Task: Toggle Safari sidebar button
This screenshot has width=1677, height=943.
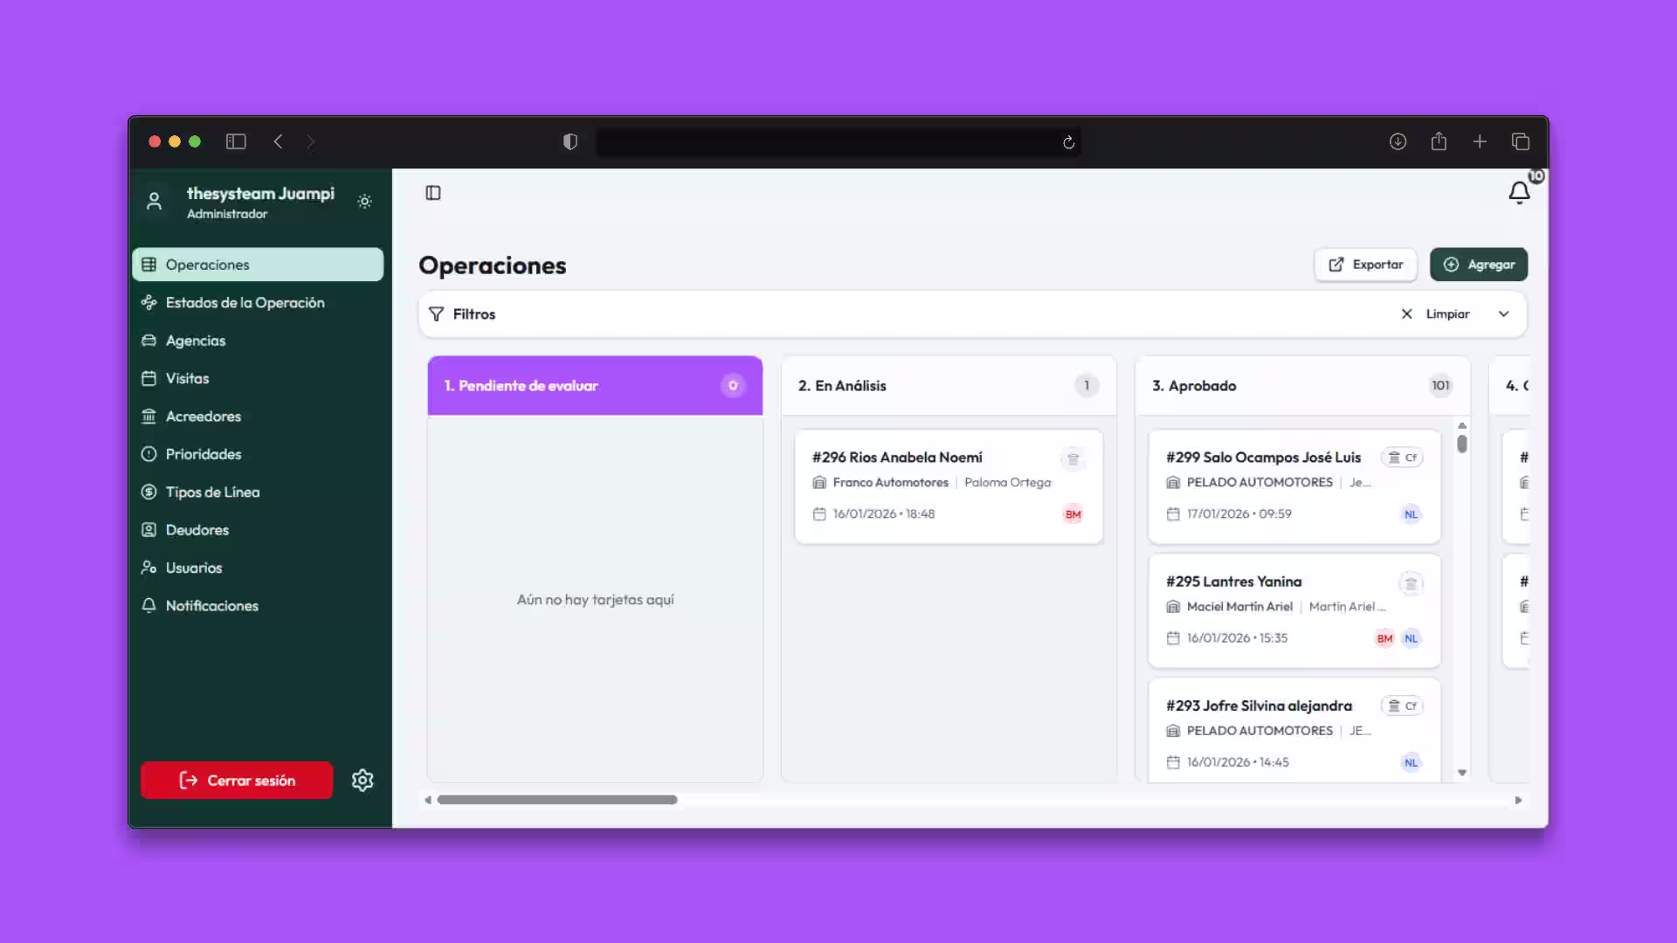Action: (x=236, y=141)
